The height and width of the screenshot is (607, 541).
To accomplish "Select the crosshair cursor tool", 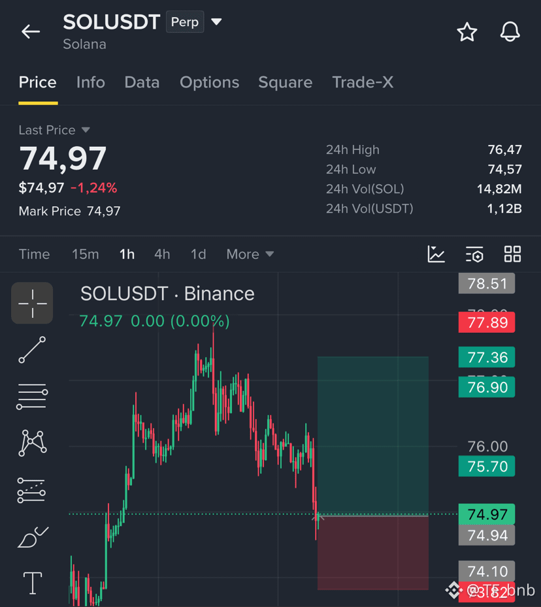I will tap(32, 303).
